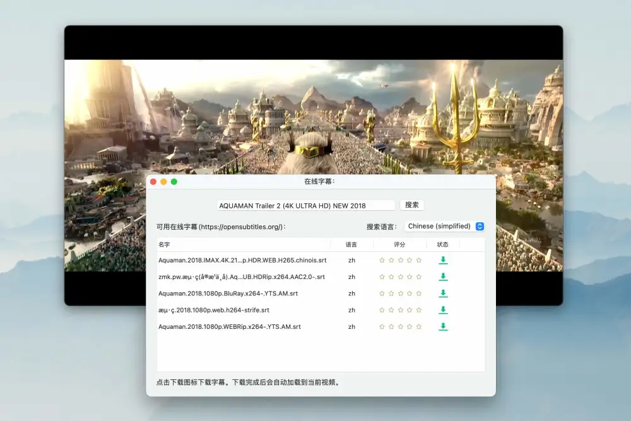Click rating stars of the web.h264-strife subtitle
The image size is (631, 421).
click(401, 310)
